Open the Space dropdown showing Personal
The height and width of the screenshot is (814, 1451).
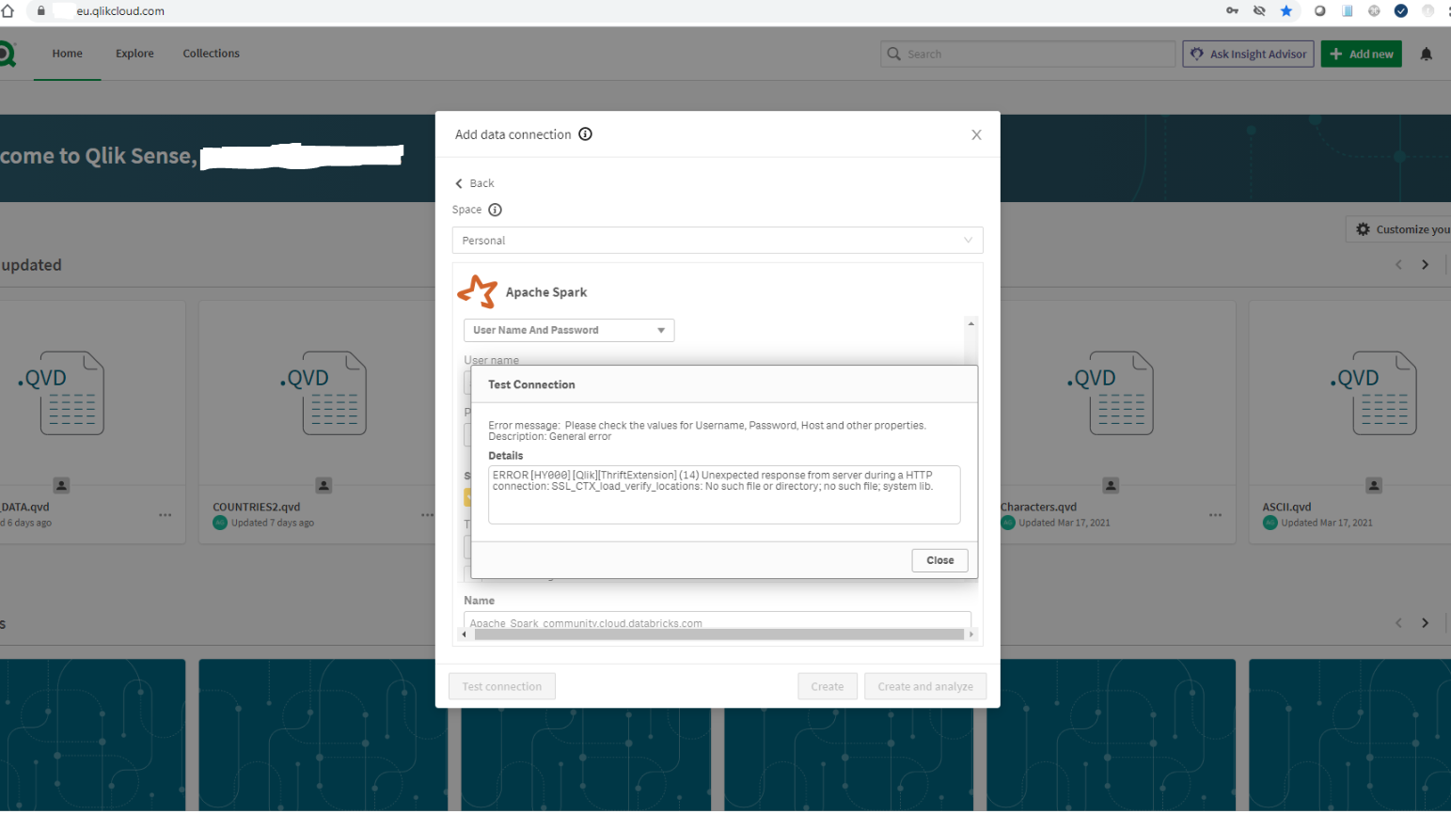(x=718, y=241)
